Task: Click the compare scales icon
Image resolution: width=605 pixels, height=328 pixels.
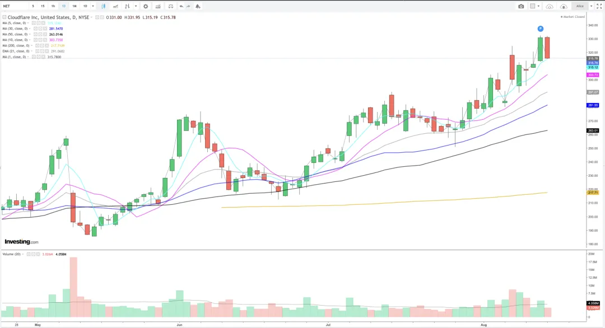Action: coord(170,6)
